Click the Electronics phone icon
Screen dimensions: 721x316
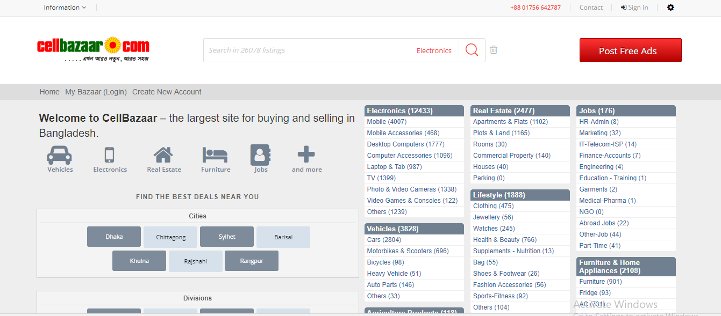[110, 155]
